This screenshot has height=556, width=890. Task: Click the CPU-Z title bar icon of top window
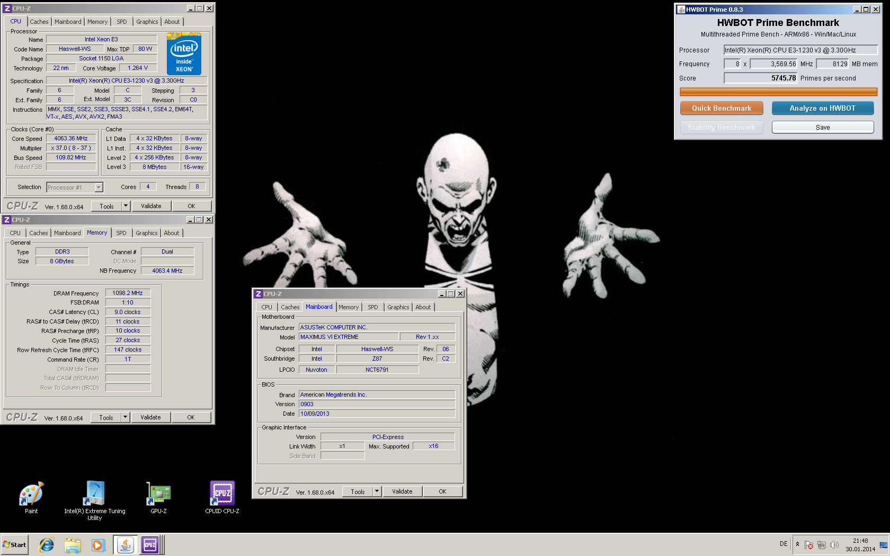(7, 8)
